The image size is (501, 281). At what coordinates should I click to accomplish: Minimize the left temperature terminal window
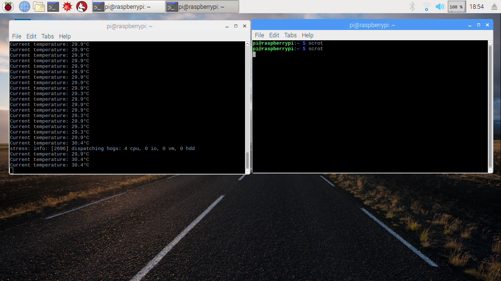[227, 26]
